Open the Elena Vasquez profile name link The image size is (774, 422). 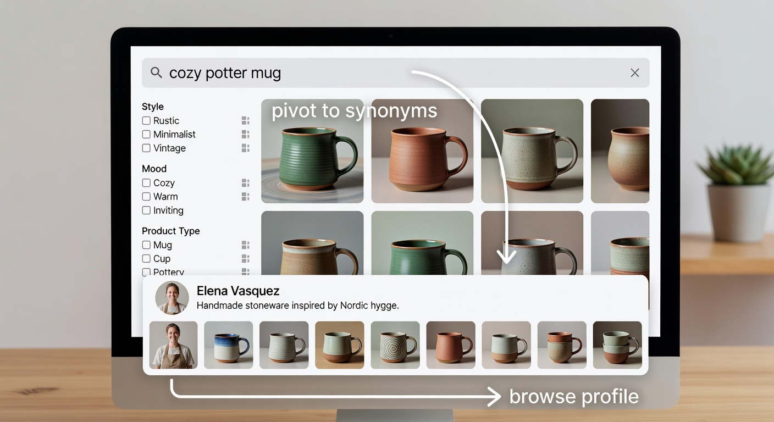tap(238, 291)
